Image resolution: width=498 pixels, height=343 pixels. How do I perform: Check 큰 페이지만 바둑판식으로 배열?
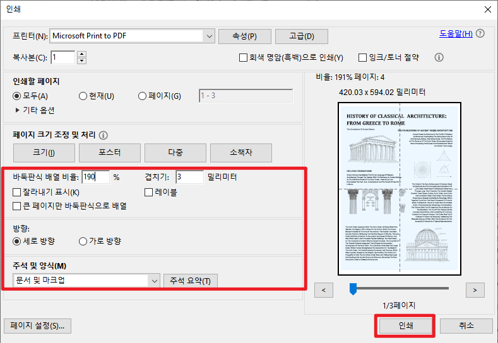16,206
